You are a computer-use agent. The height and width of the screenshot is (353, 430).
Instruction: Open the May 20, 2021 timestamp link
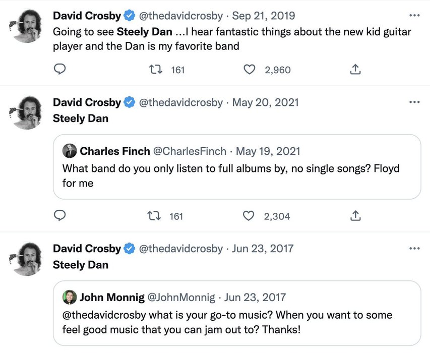tap(265, 102)
